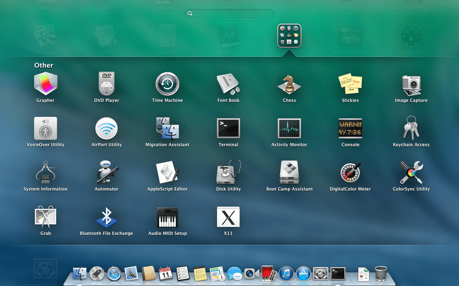Launch Image Capture
Viewport: 459px width, 286px height.
point(411,85)
